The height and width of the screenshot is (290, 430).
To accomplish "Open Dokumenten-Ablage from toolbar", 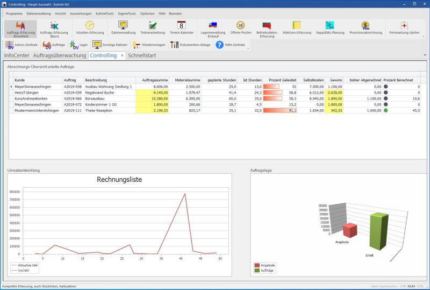I will 190,45.
